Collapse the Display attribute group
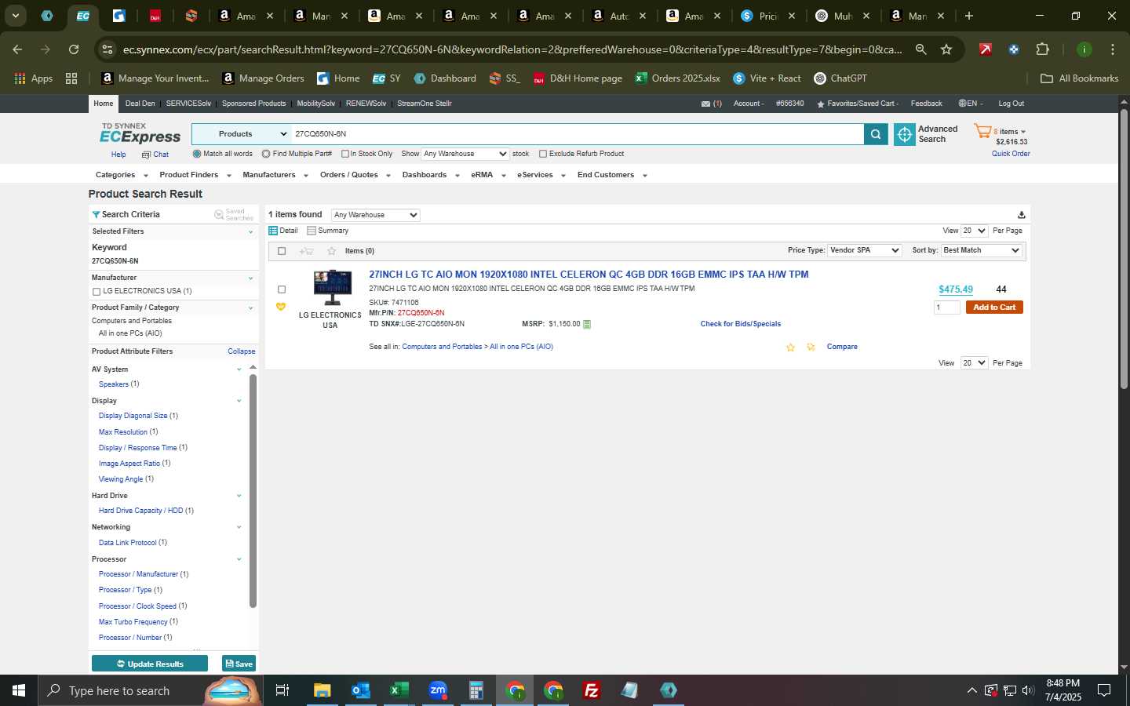Image resolution: width=1130 pixels, height=706 pixels. (239, 401)
